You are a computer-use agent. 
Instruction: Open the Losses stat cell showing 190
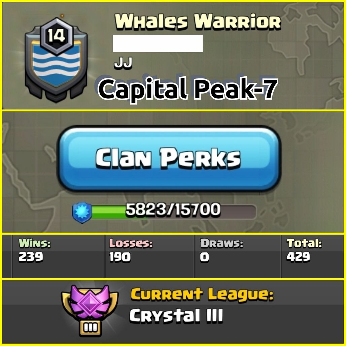(149, 256)
